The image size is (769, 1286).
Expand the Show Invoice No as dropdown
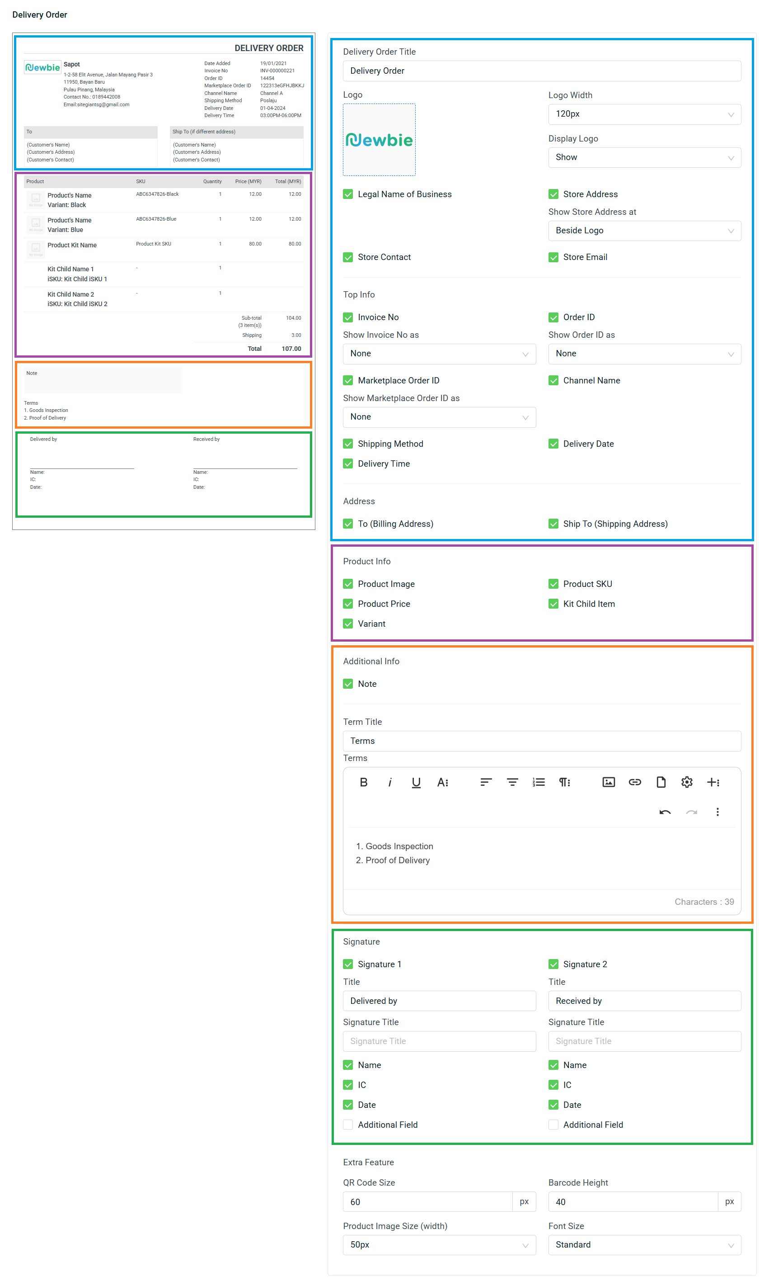[439, 354]
